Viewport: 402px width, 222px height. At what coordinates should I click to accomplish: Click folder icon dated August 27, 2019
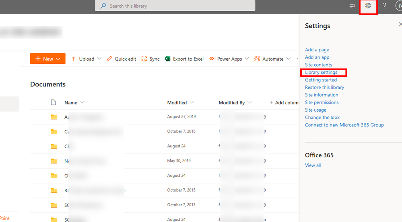(54, 117)
